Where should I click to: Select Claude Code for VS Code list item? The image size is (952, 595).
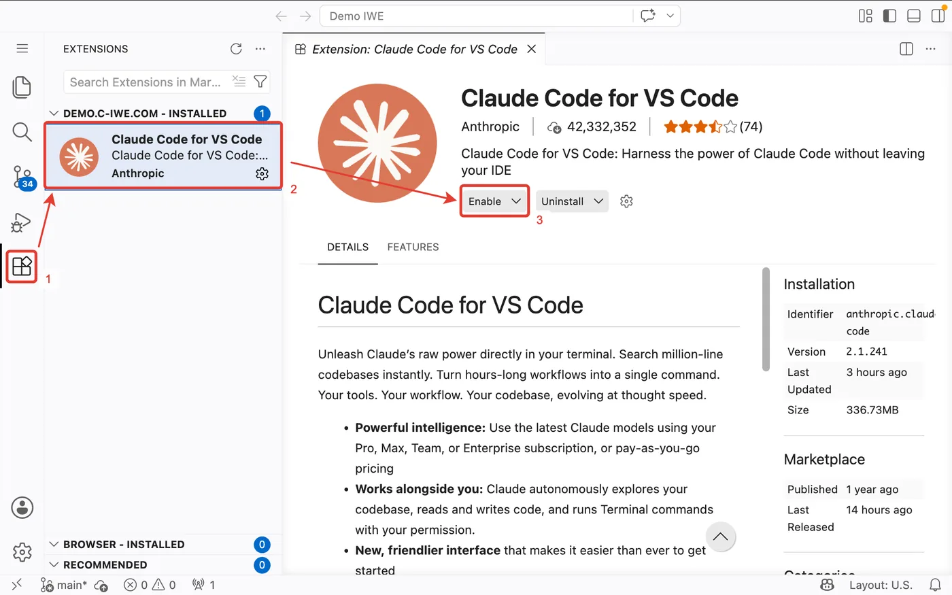[x=163, y=156]
